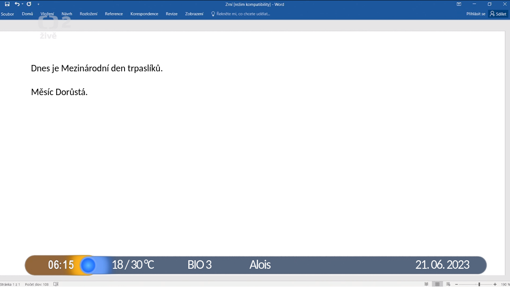The width and height of the screenshot is (510, 287).
Task: Open Customize Quick Access Toolbar dropdown
Action: click(x=38, y=4)
